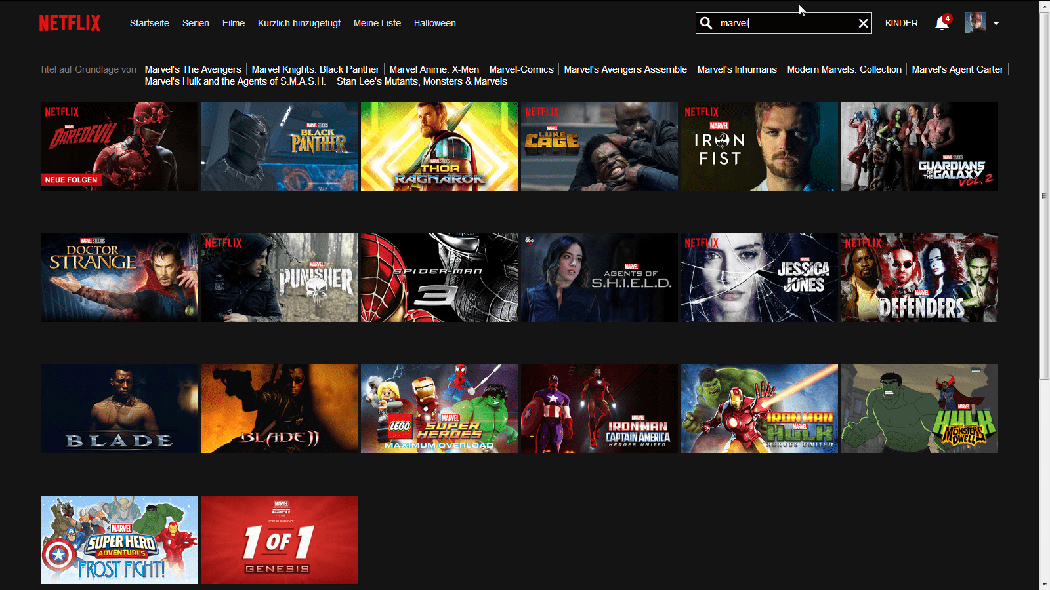The height and width of the screenshot is (590, 1050).
Task: Open the Serien menu item
Action: [196, 23]
